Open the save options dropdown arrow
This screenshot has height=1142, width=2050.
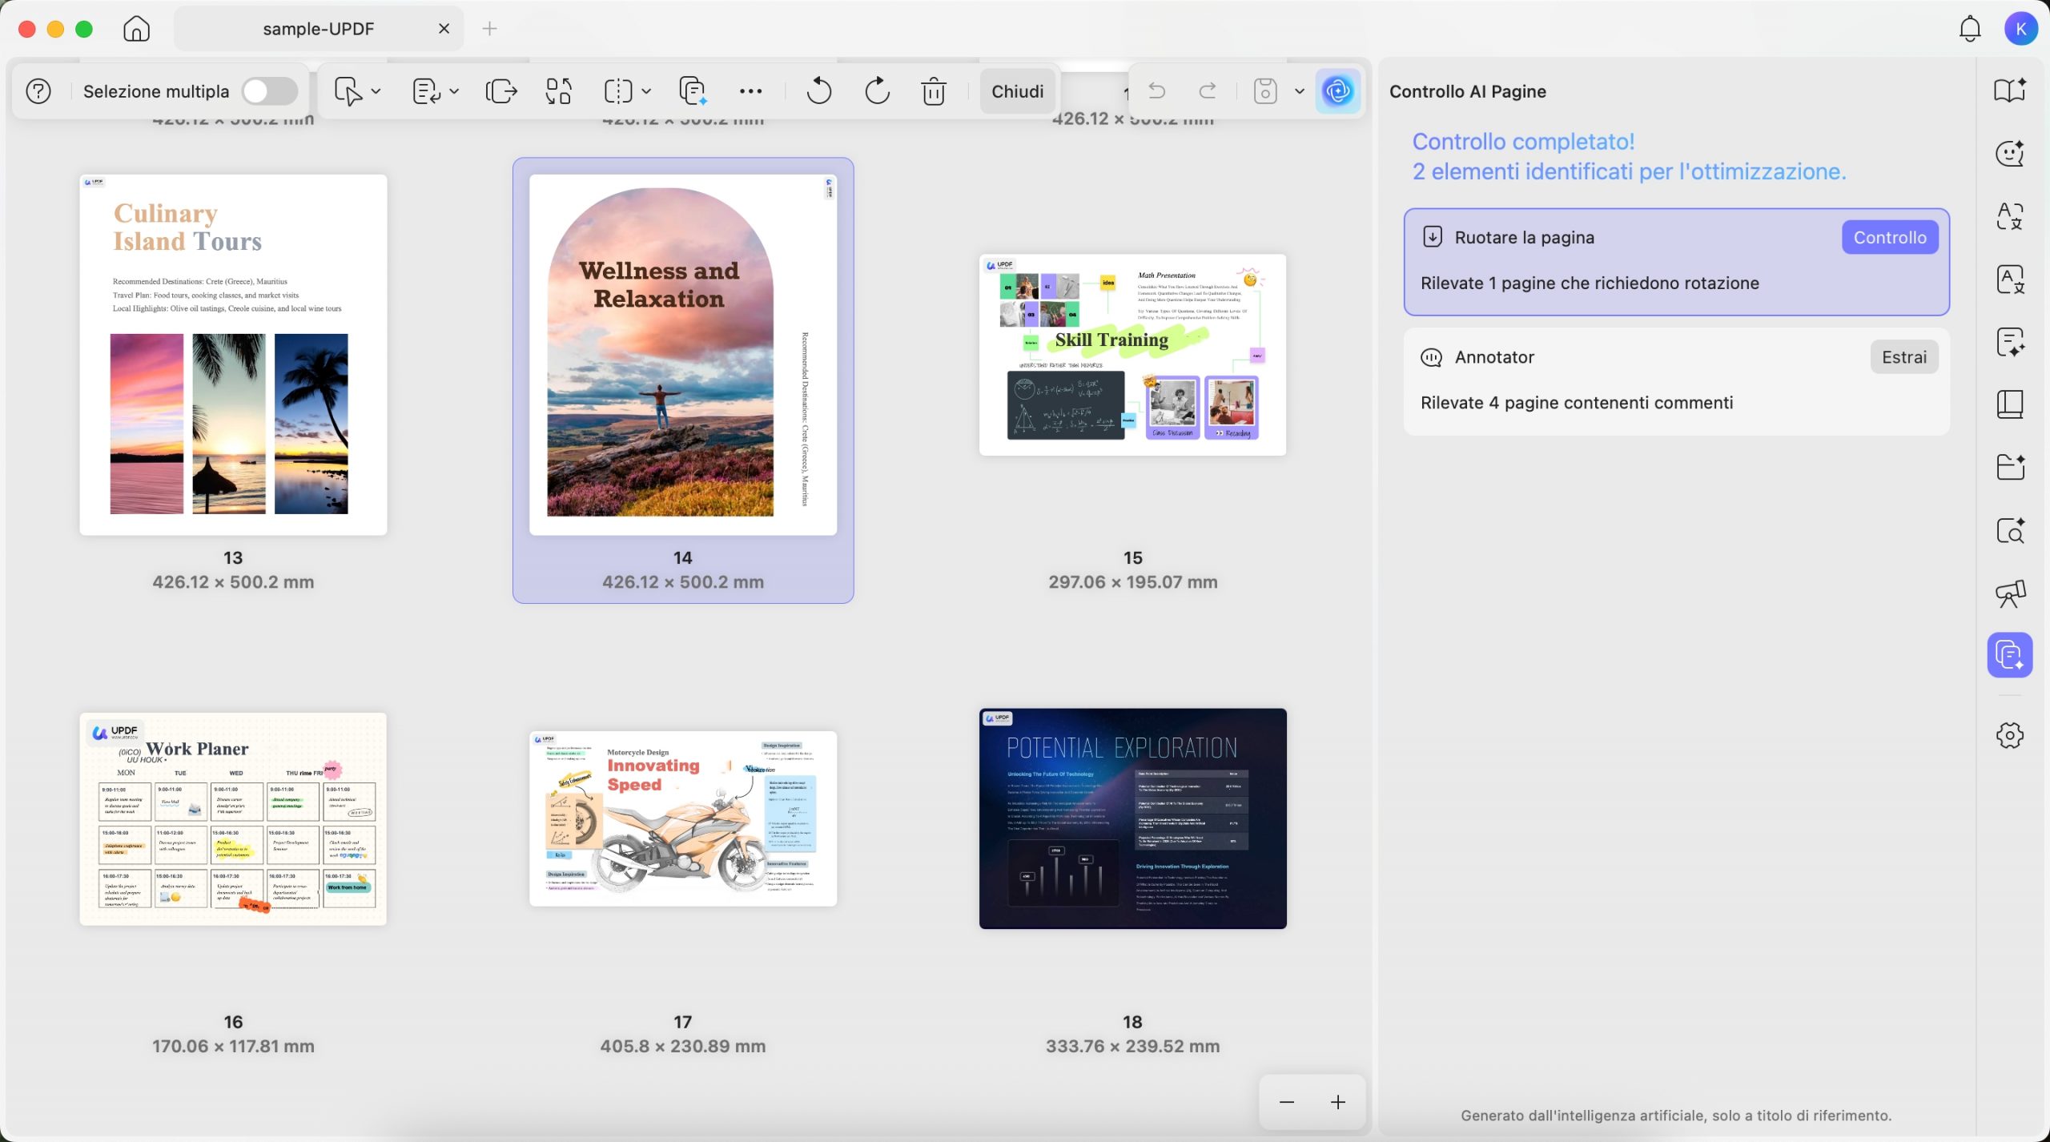(1300, 91)
